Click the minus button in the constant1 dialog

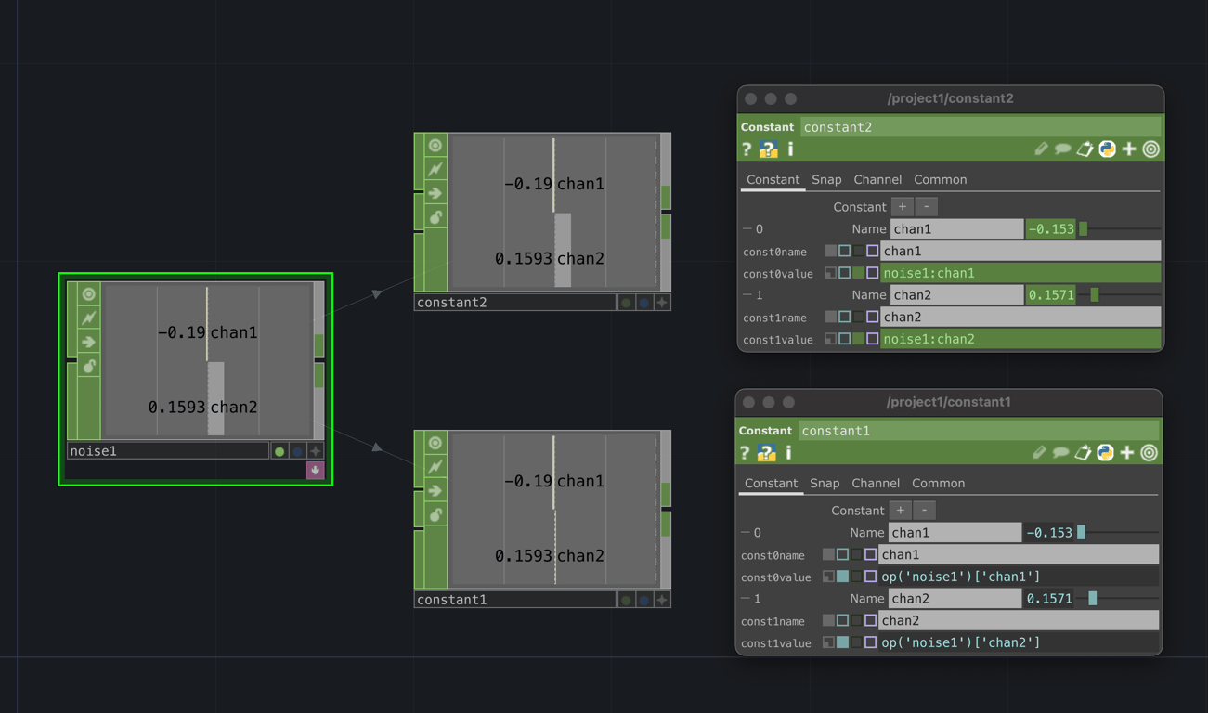925,510
